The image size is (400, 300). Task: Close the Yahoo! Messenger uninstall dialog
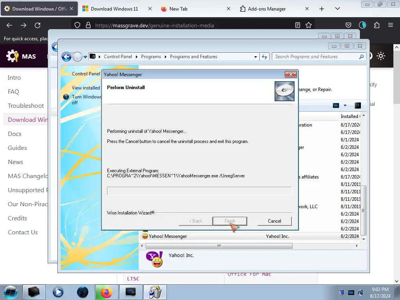tap(291, 74)
